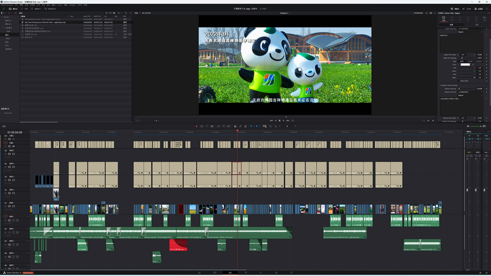Click the color eyedropper in Inspector
491x276 pixels.
[473, 65]
